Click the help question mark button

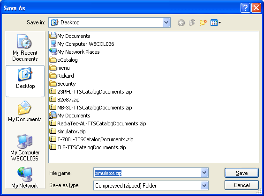click(x=245, y=8)
